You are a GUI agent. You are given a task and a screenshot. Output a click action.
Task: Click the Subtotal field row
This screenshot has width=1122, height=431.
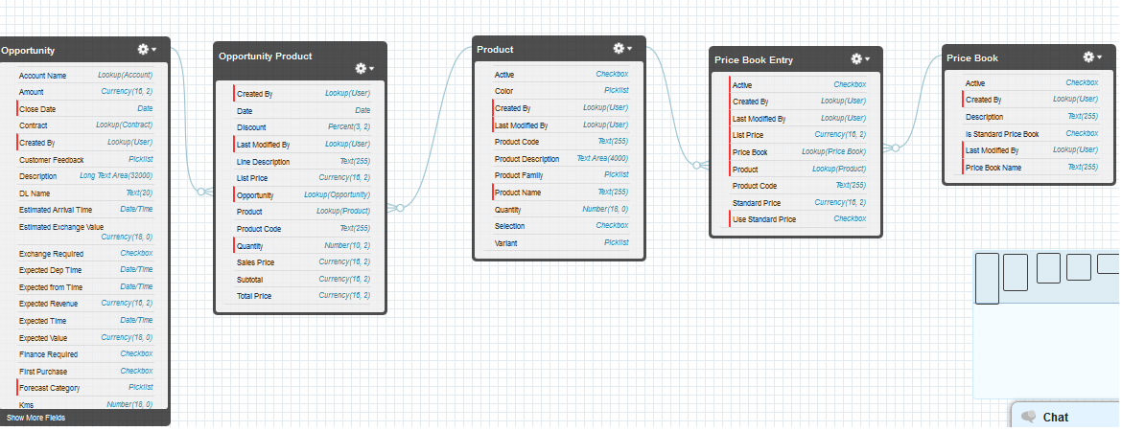coord(303,280)
